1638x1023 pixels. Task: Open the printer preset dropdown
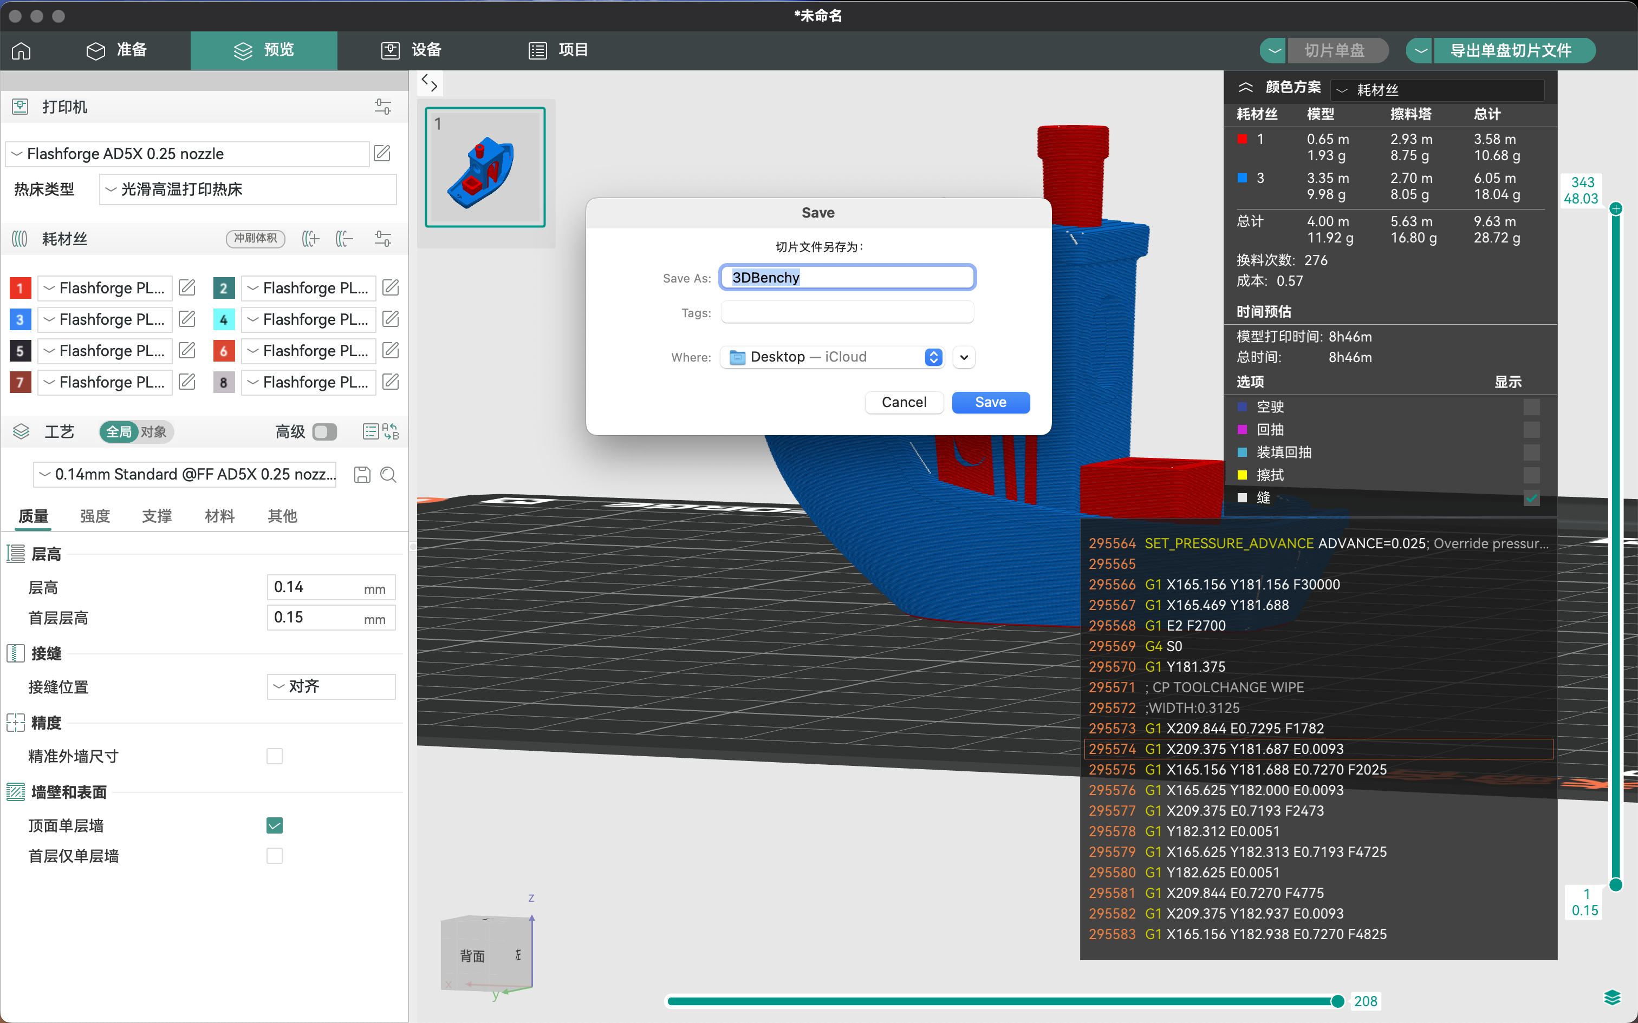coord(187,154)
